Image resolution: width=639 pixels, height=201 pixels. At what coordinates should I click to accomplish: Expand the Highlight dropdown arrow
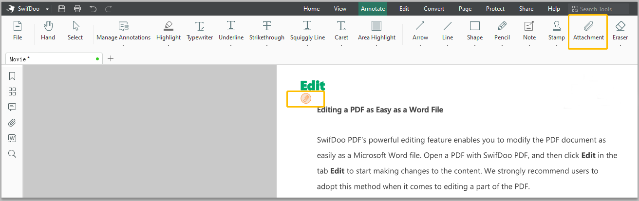tap(169, 45)
